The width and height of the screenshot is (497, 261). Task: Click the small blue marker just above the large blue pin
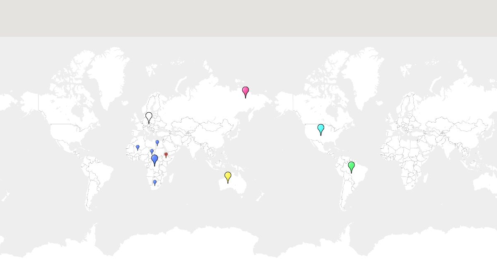(x=152, y=152)
